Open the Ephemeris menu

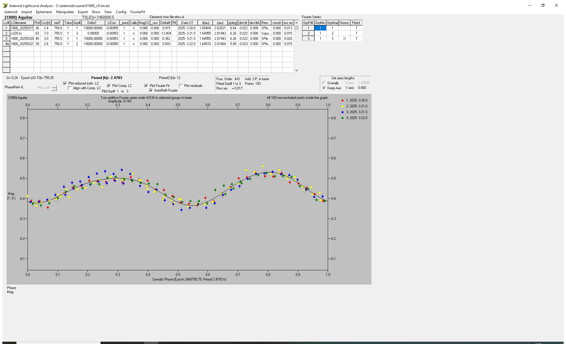pyautogui.click(x=44, y=12)
